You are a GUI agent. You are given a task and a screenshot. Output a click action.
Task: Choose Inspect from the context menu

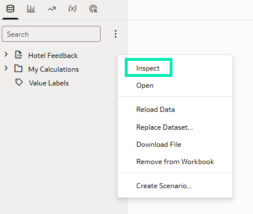[148, 68]
